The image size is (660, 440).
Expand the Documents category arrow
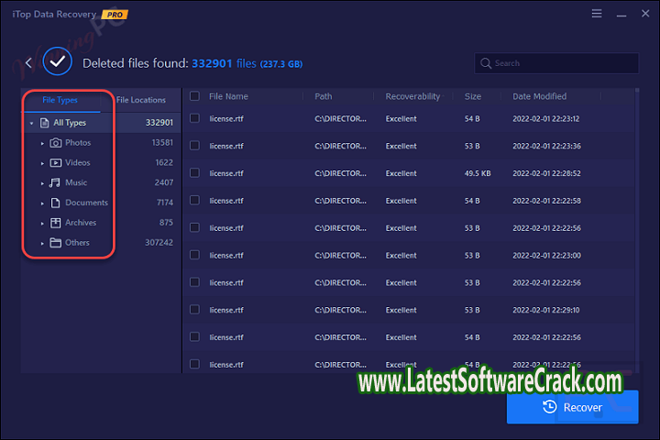(42, 203)
